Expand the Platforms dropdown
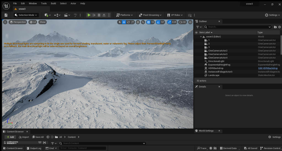Viewport: 282px width, 151px height. [x=125, y=15]
